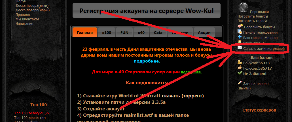Open Связь с администрацией link
This screenshot has width=292, height=122.
[264, 49]
